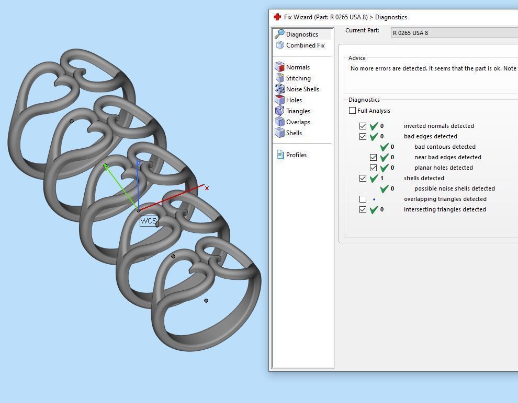Go to Noise Shells page label

[x=302, y=89]
